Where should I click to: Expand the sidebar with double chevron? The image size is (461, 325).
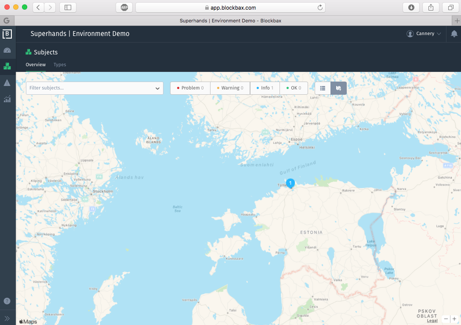[7, 318]
